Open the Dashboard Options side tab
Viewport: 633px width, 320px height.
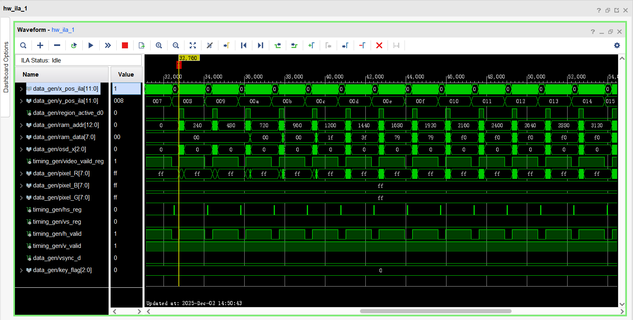tap(6, 67)
